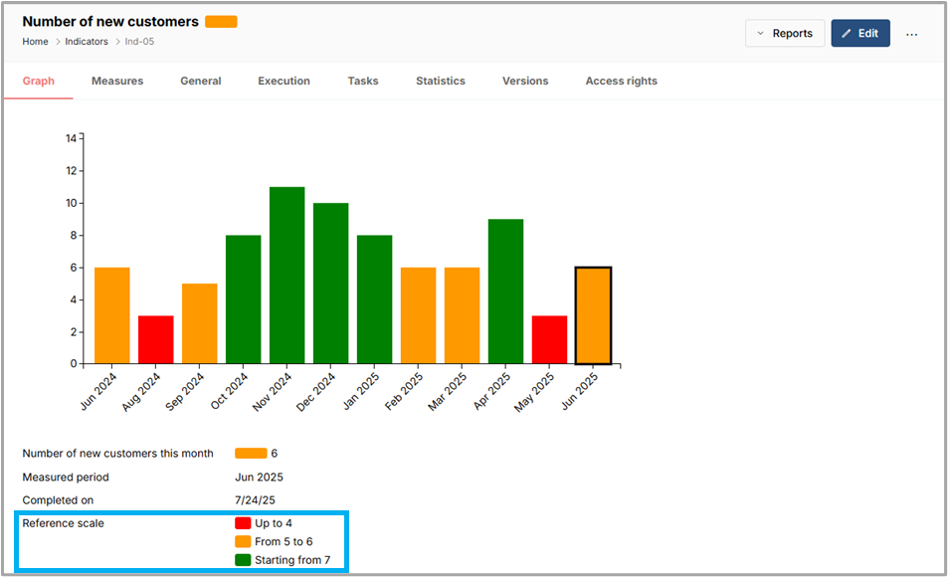The width and height of the screenshot is (948, 577).
Task: Click the green Apr 2025 bar
Action: coord(505,291)
